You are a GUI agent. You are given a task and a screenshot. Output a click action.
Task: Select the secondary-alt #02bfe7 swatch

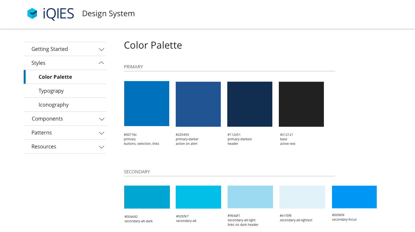(198, 197)
